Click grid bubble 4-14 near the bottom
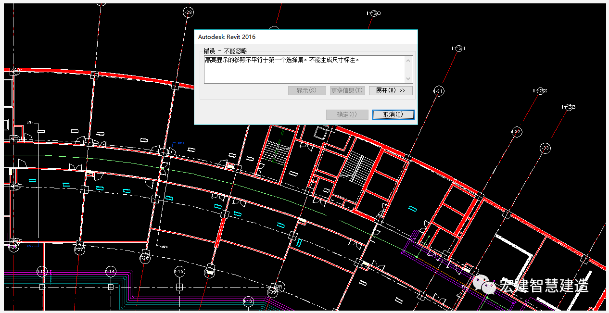Image resolution: width=609 pixels, height=313 pixels. 111,271
